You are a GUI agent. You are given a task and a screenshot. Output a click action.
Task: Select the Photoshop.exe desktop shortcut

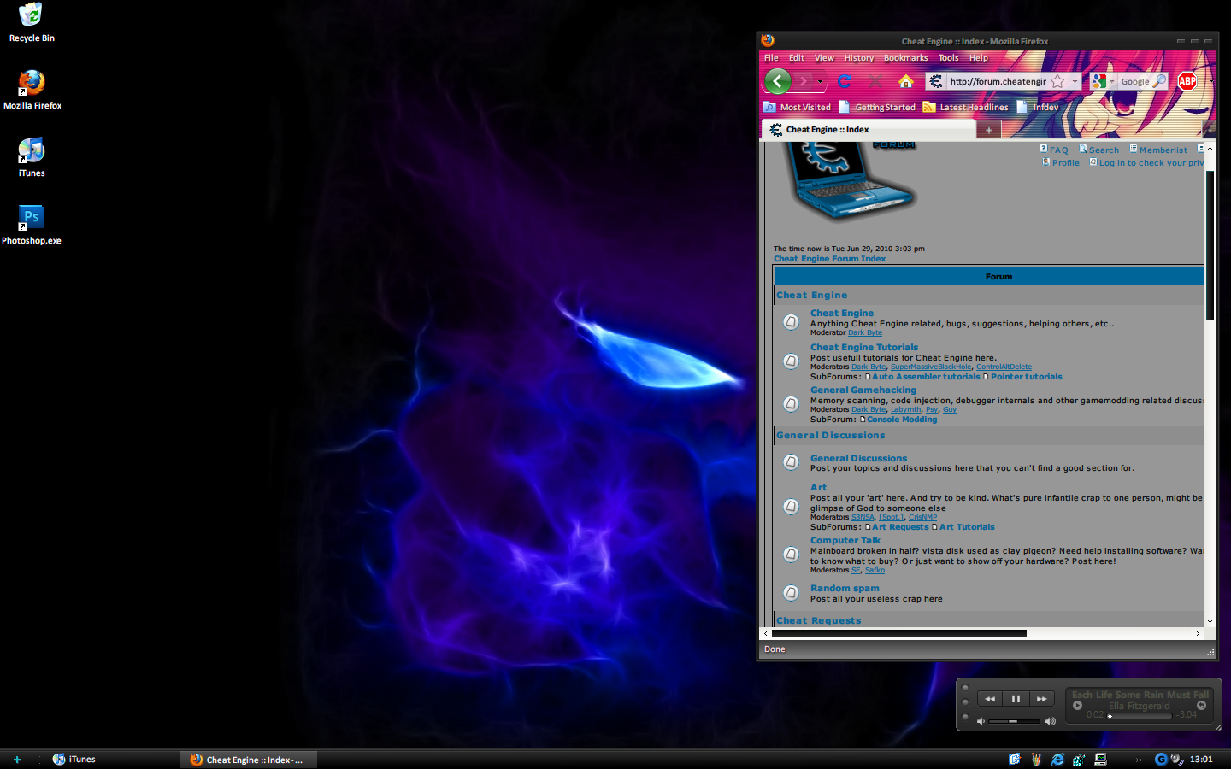point(32,225)
